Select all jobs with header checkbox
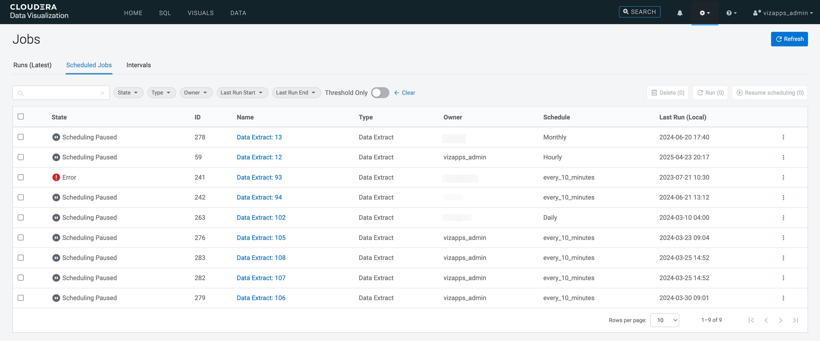 21,117
